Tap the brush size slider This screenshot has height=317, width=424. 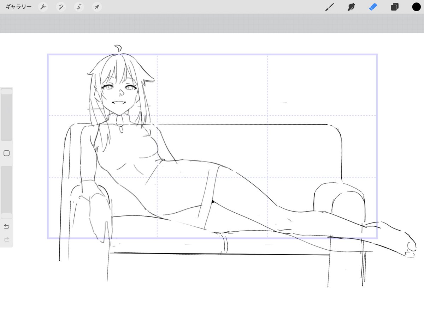pyautogui.click(x=6, y=115)
